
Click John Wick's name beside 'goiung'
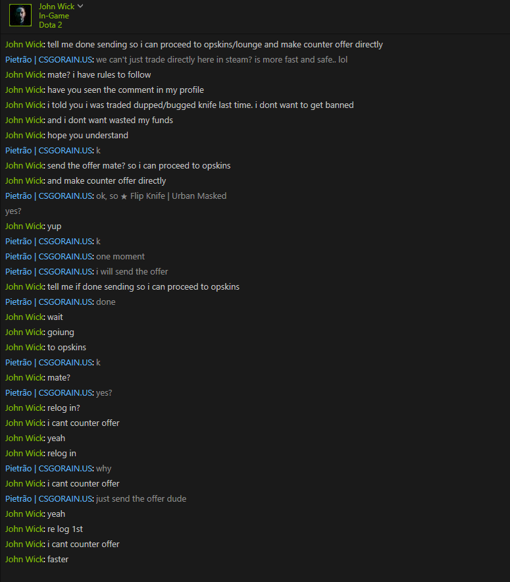pyautogui.click(x=24, y=332)
